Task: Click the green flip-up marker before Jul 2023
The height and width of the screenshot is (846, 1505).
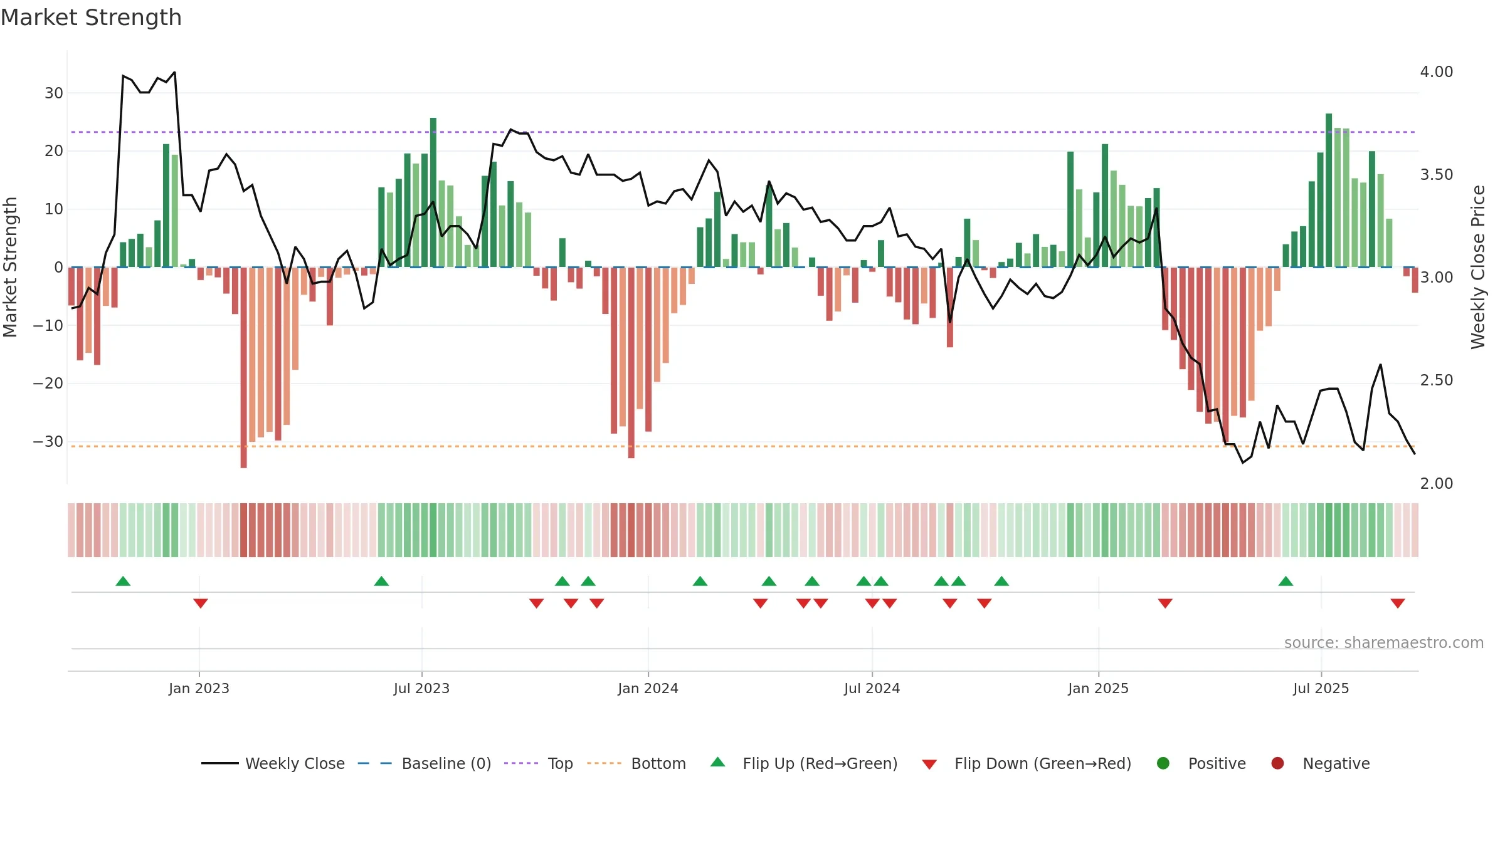Action: tap(381, 581)
